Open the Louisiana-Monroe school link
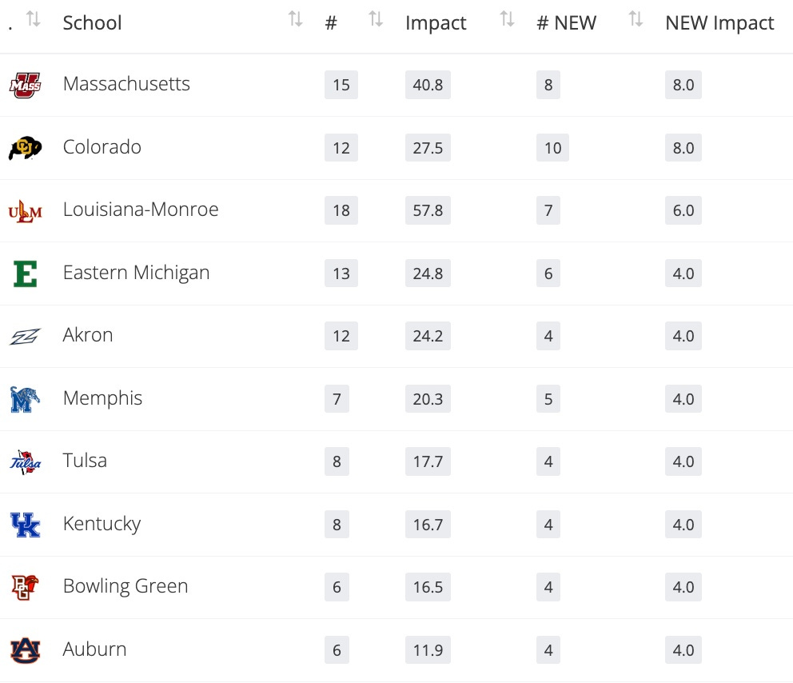 pyautogui.click(x=141, y=210)
